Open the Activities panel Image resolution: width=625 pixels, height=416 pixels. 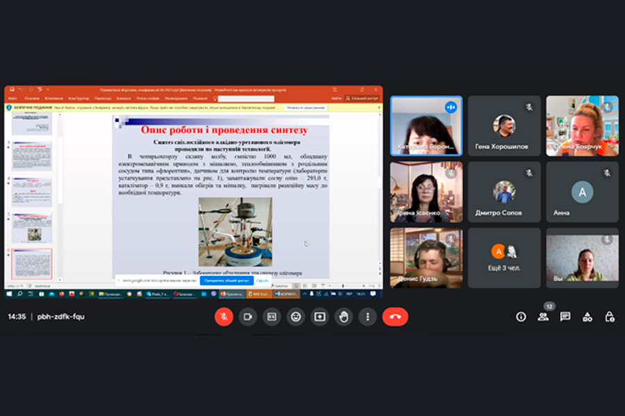[x=587, y=317]
